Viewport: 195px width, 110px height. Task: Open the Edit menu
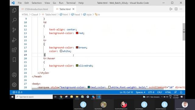tap(27, 3)
